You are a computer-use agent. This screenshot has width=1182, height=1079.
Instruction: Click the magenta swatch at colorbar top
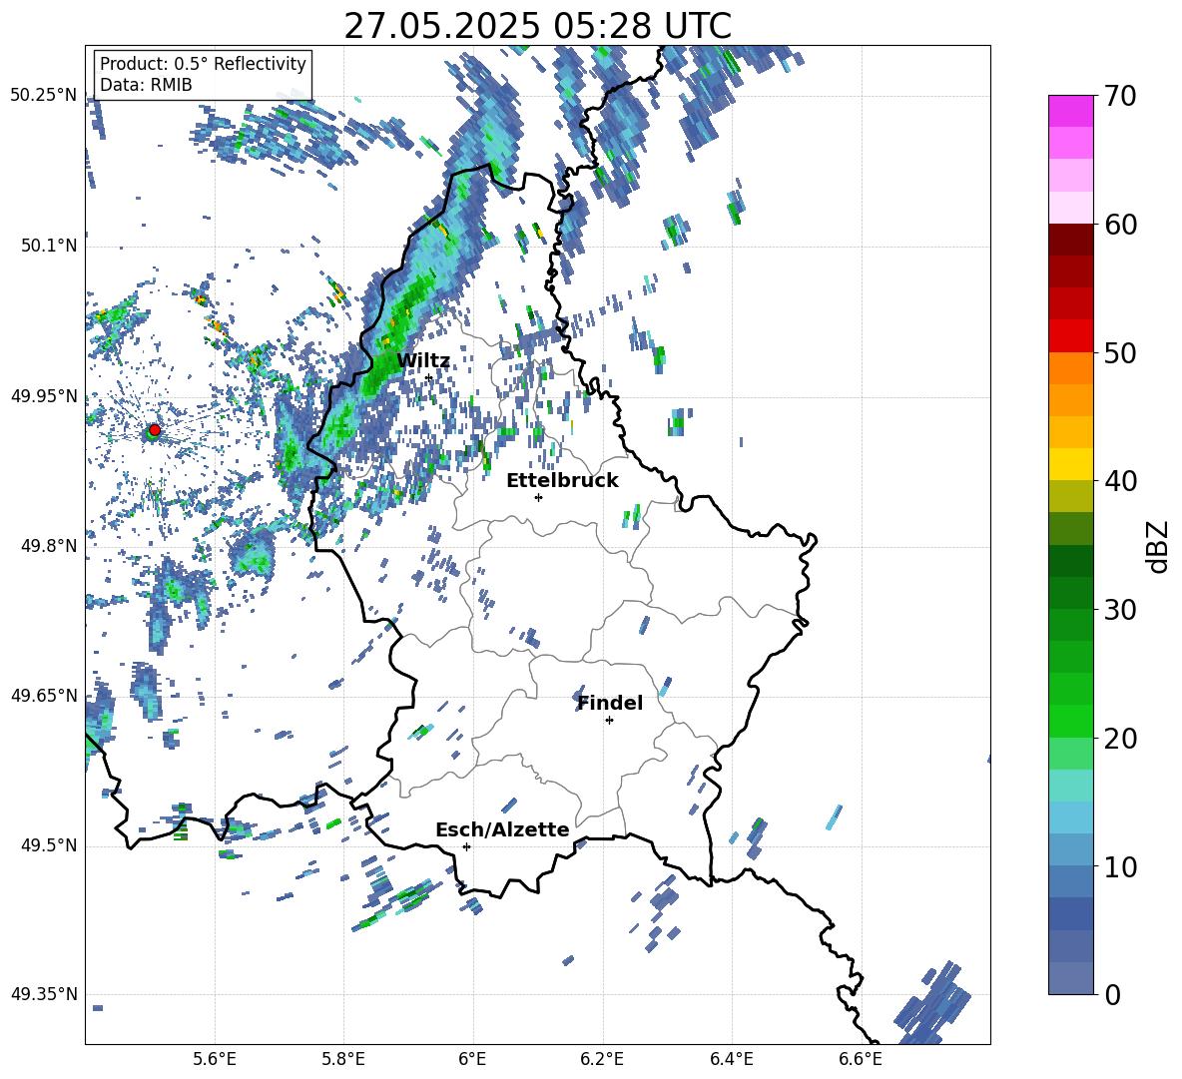coord(1070,111)
